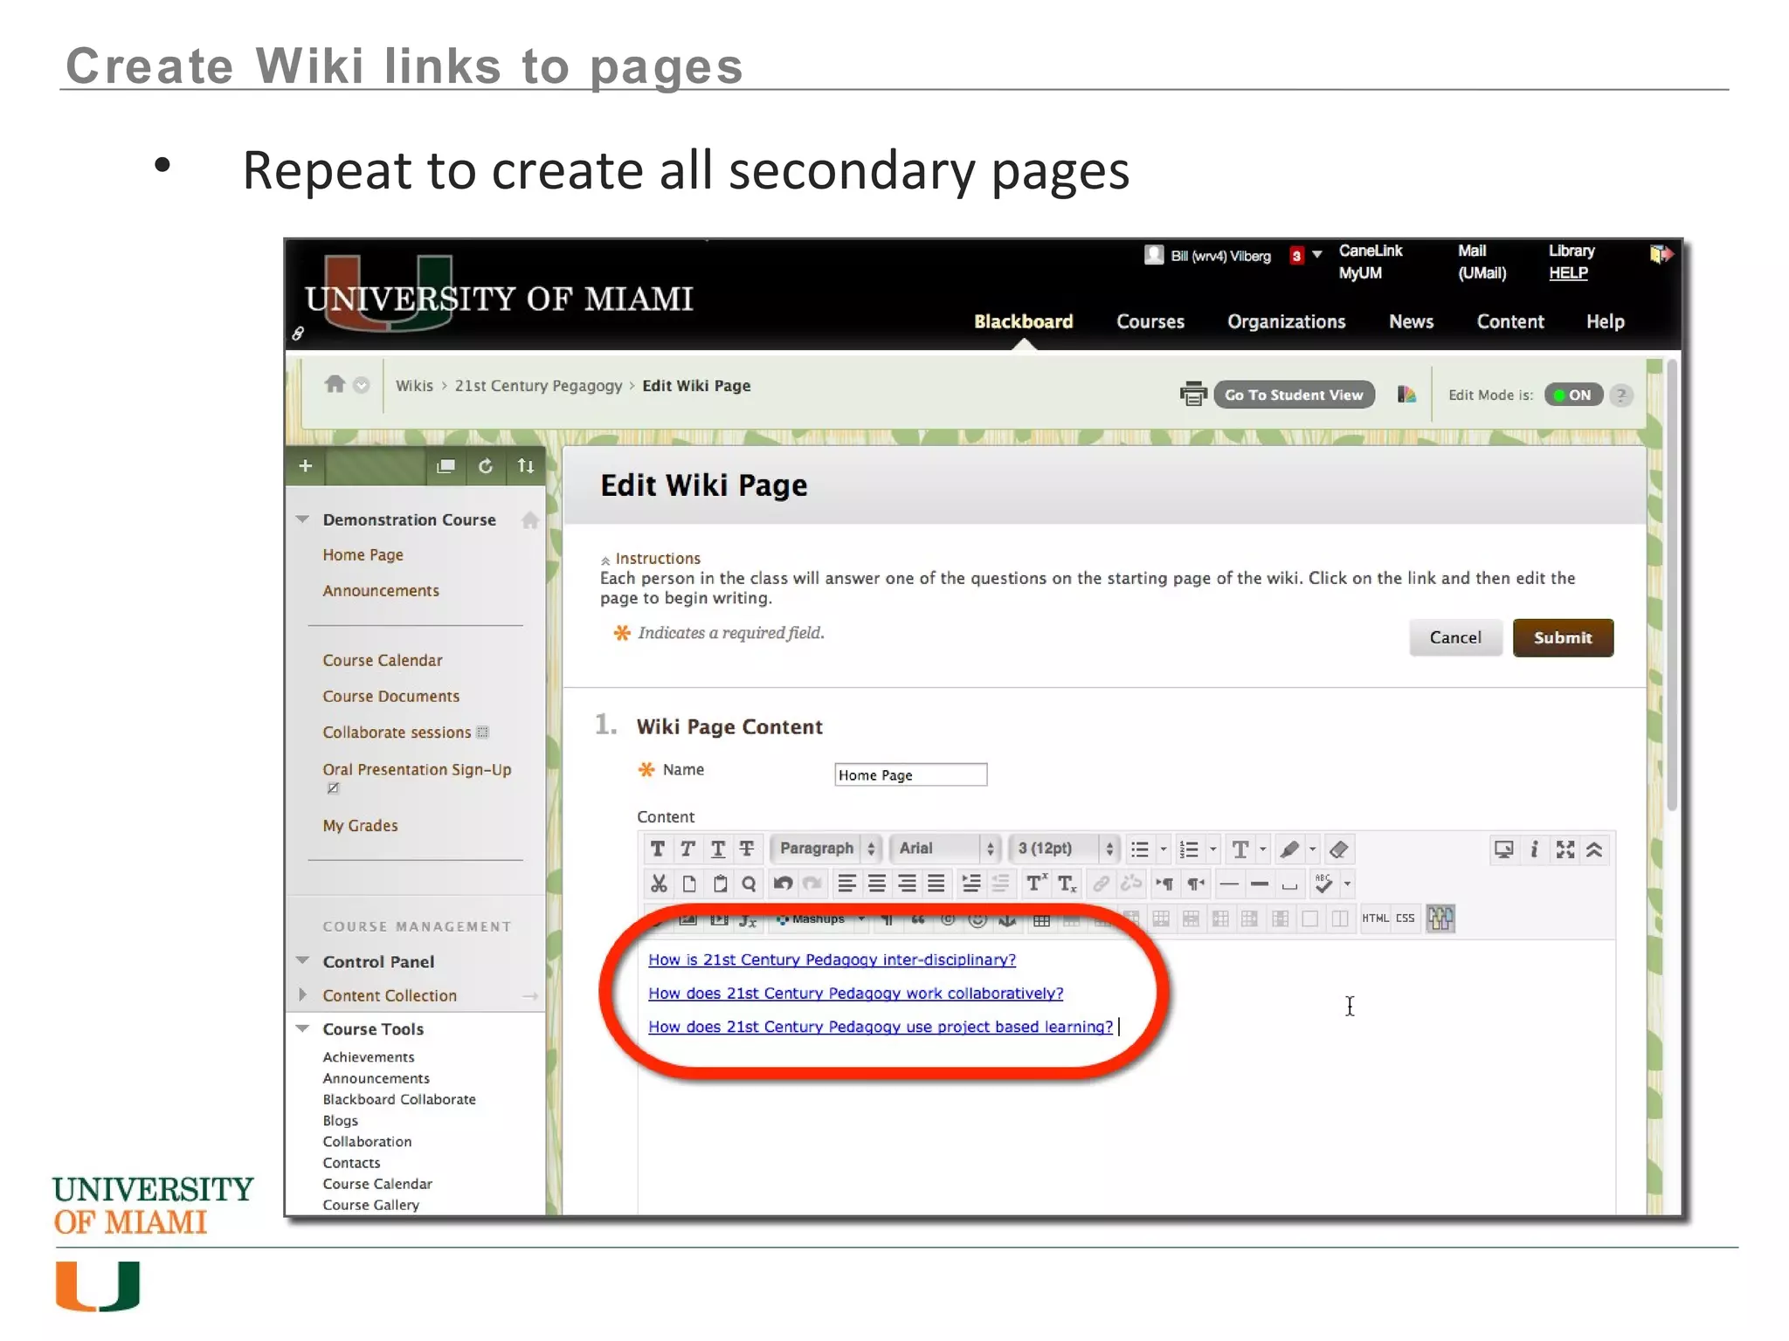1789x1341 pixels.
Task: Toggle editor fullscreen mode icon
Action: click(1565, 849)
